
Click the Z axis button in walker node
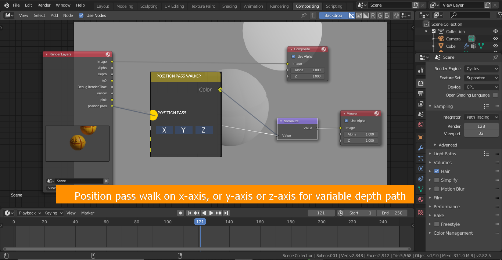pos(203,130)
